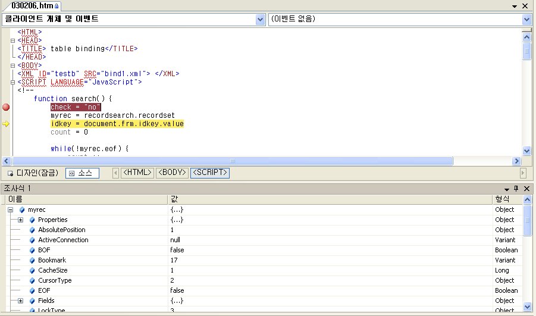This screenshot has height=316, width=536.
Task: Select the ActiveConnection row name
Action: click(x=63, y=240)
